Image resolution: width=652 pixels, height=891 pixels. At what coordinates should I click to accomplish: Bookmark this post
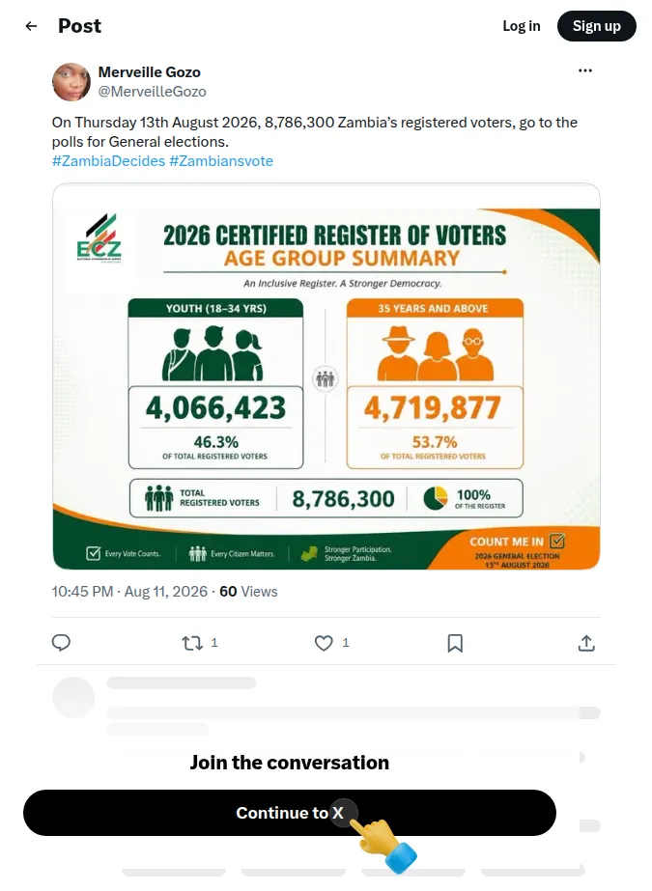[455, 643]
